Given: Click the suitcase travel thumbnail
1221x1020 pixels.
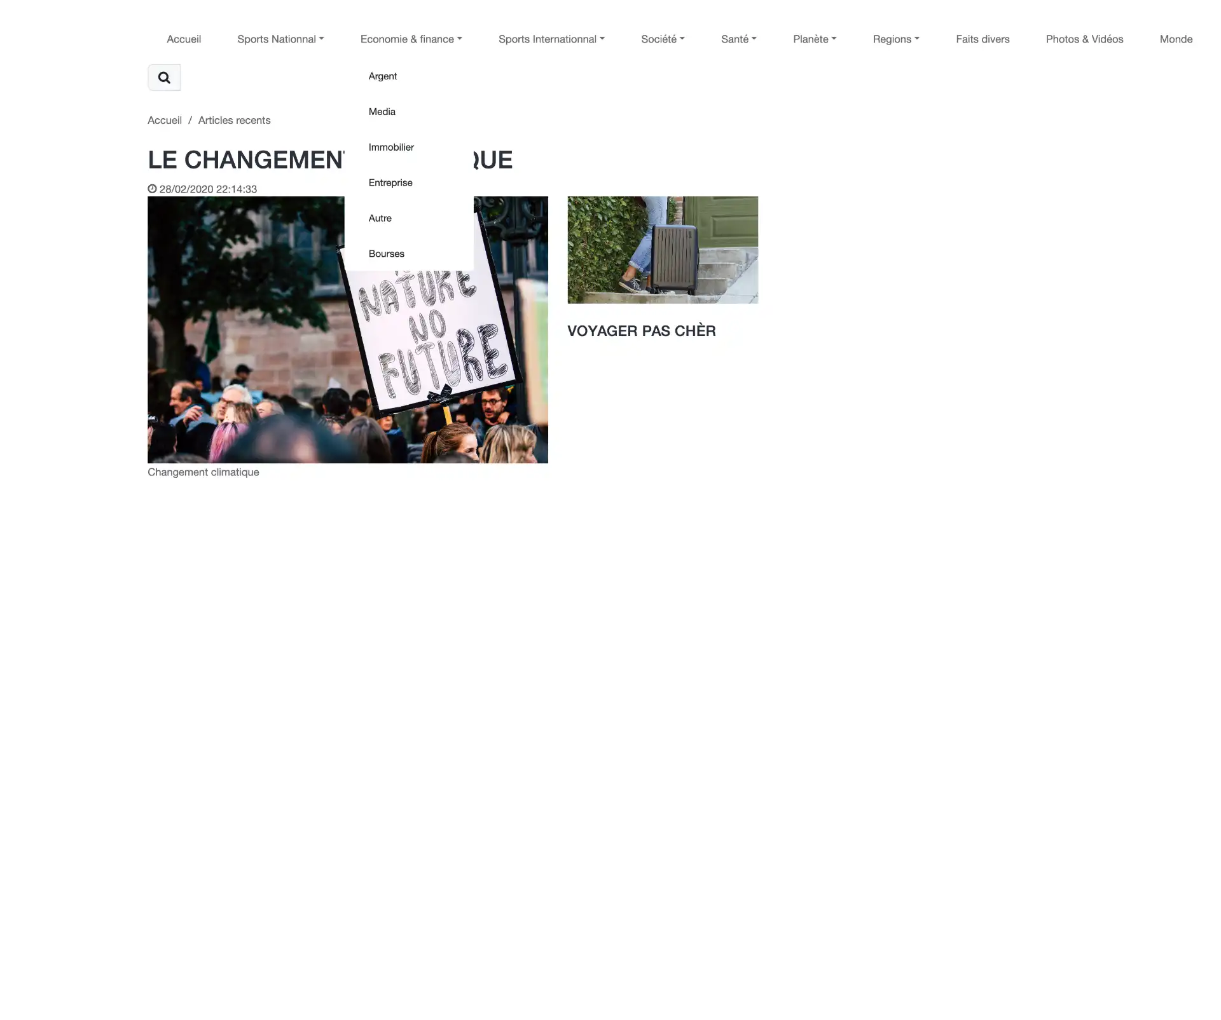Looking at the screenshot, I should 663,250.
